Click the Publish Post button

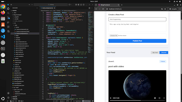(x=137, y=41)
